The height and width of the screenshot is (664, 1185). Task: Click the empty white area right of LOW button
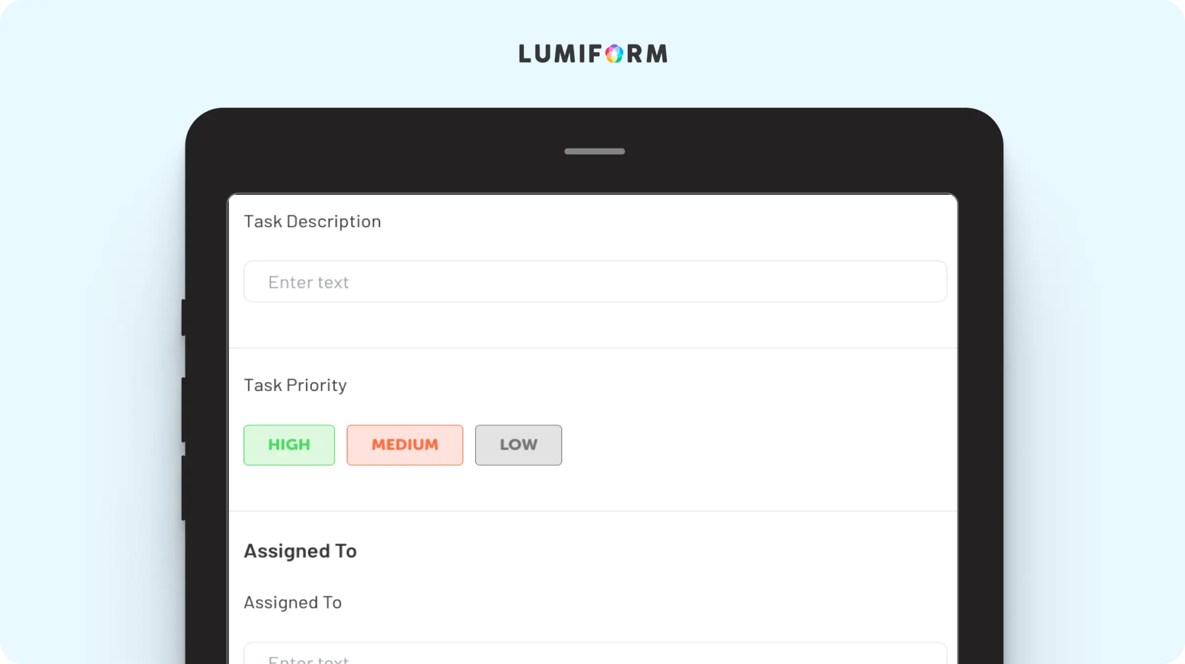point(752,445)
